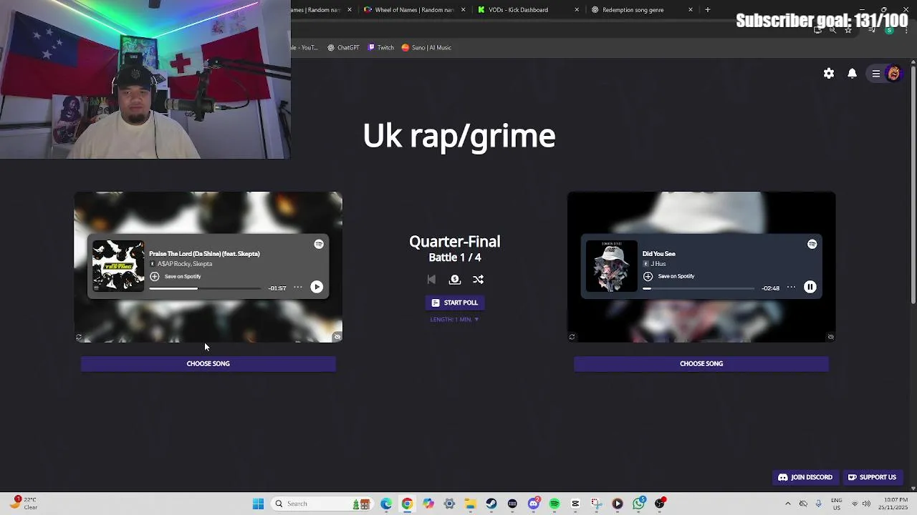Open Microsoft Edge from the taskbar
Image resolution: width=917 pixels, height=515 pixels.
click(386, 504)
